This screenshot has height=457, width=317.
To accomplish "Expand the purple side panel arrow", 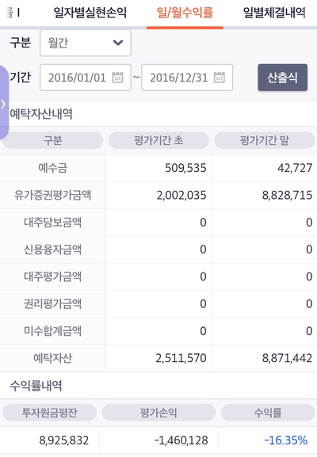I will tap(3, 104).
